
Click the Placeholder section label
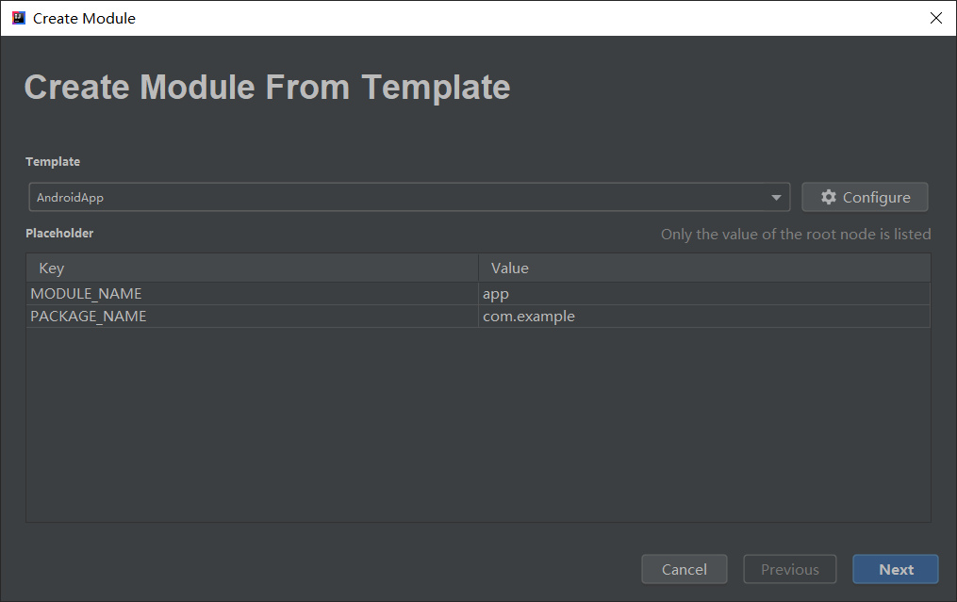(x=59, y=233)
